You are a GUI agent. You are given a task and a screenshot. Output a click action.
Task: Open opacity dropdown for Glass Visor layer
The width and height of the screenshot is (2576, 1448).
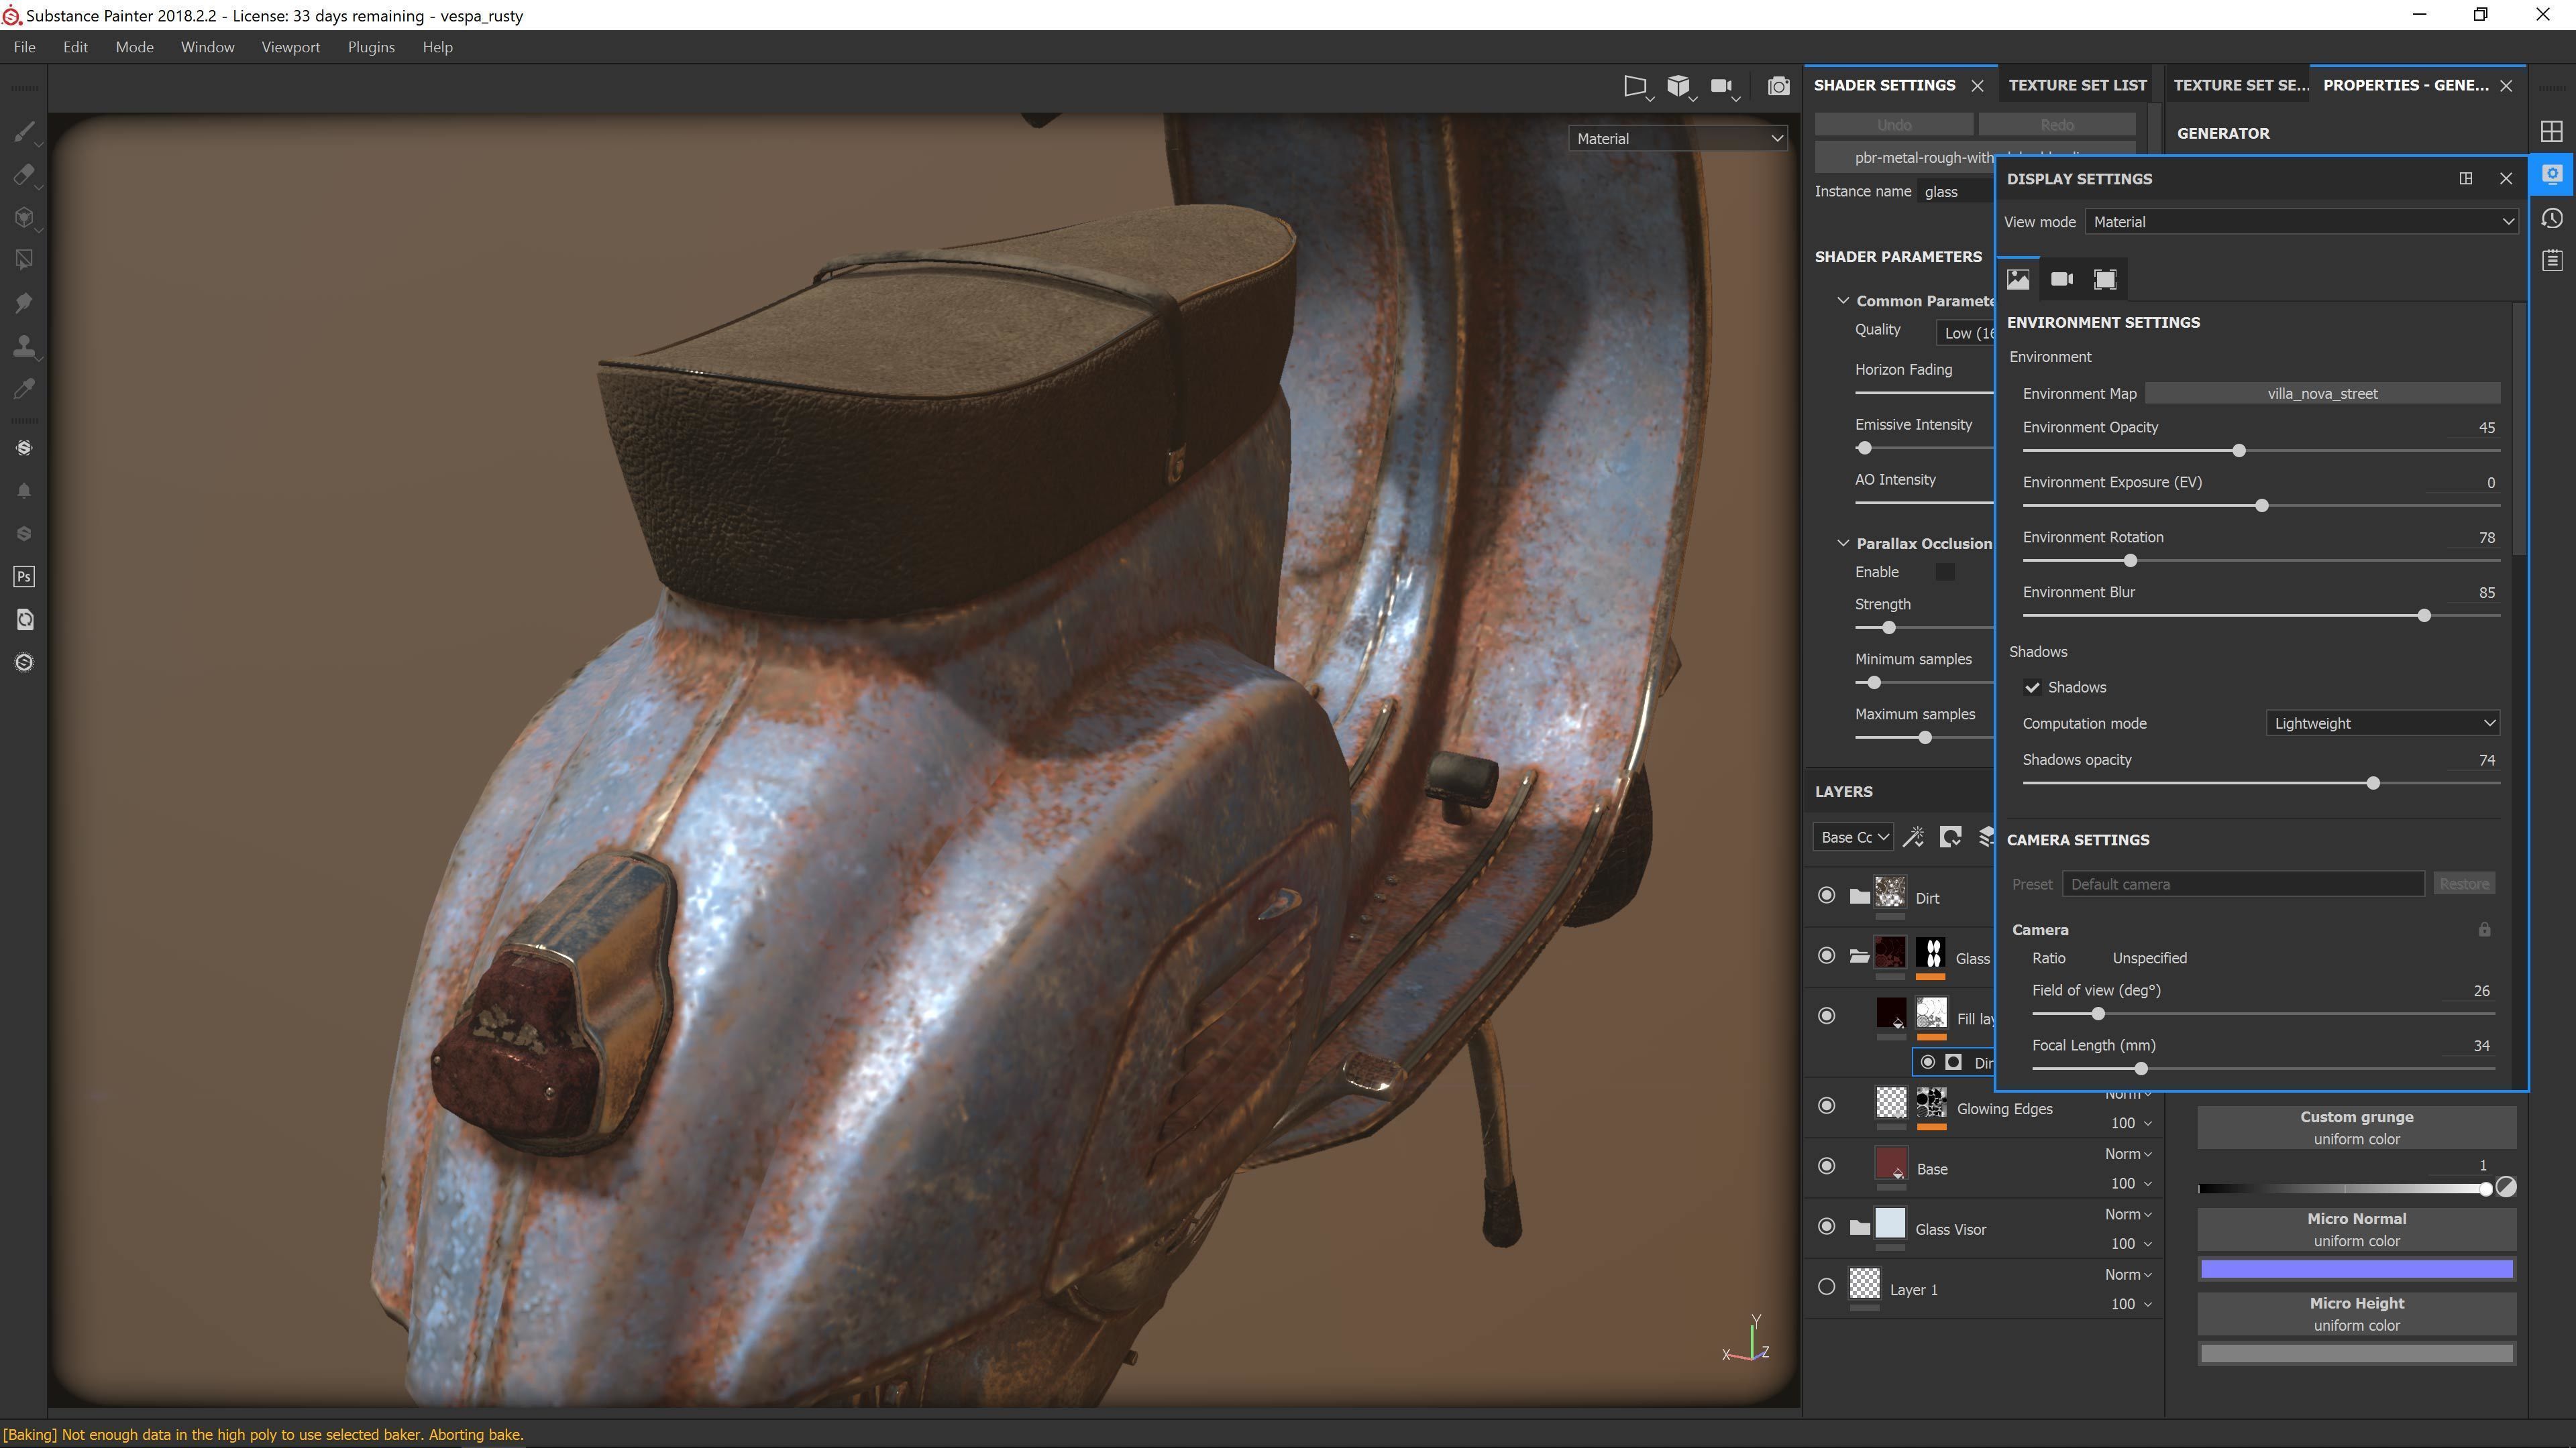pyautogui.click(x=2131, y=1244)
